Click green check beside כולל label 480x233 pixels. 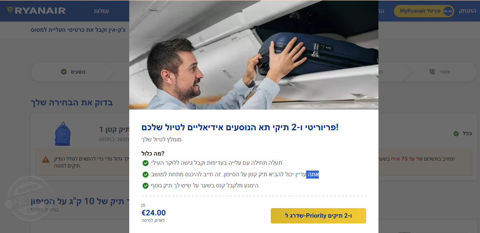[x=456, y=134]
